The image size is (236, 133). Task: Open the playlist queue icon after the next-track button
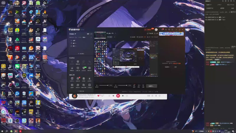(127, 96)
